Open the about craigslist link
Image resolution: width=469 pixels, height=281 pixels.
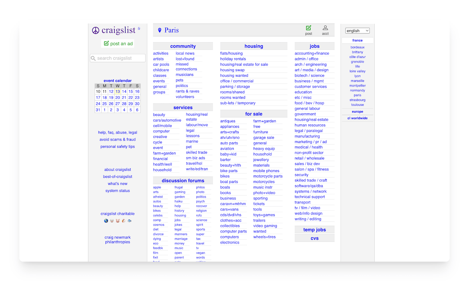pyautogui.click(x=118, y=170)
